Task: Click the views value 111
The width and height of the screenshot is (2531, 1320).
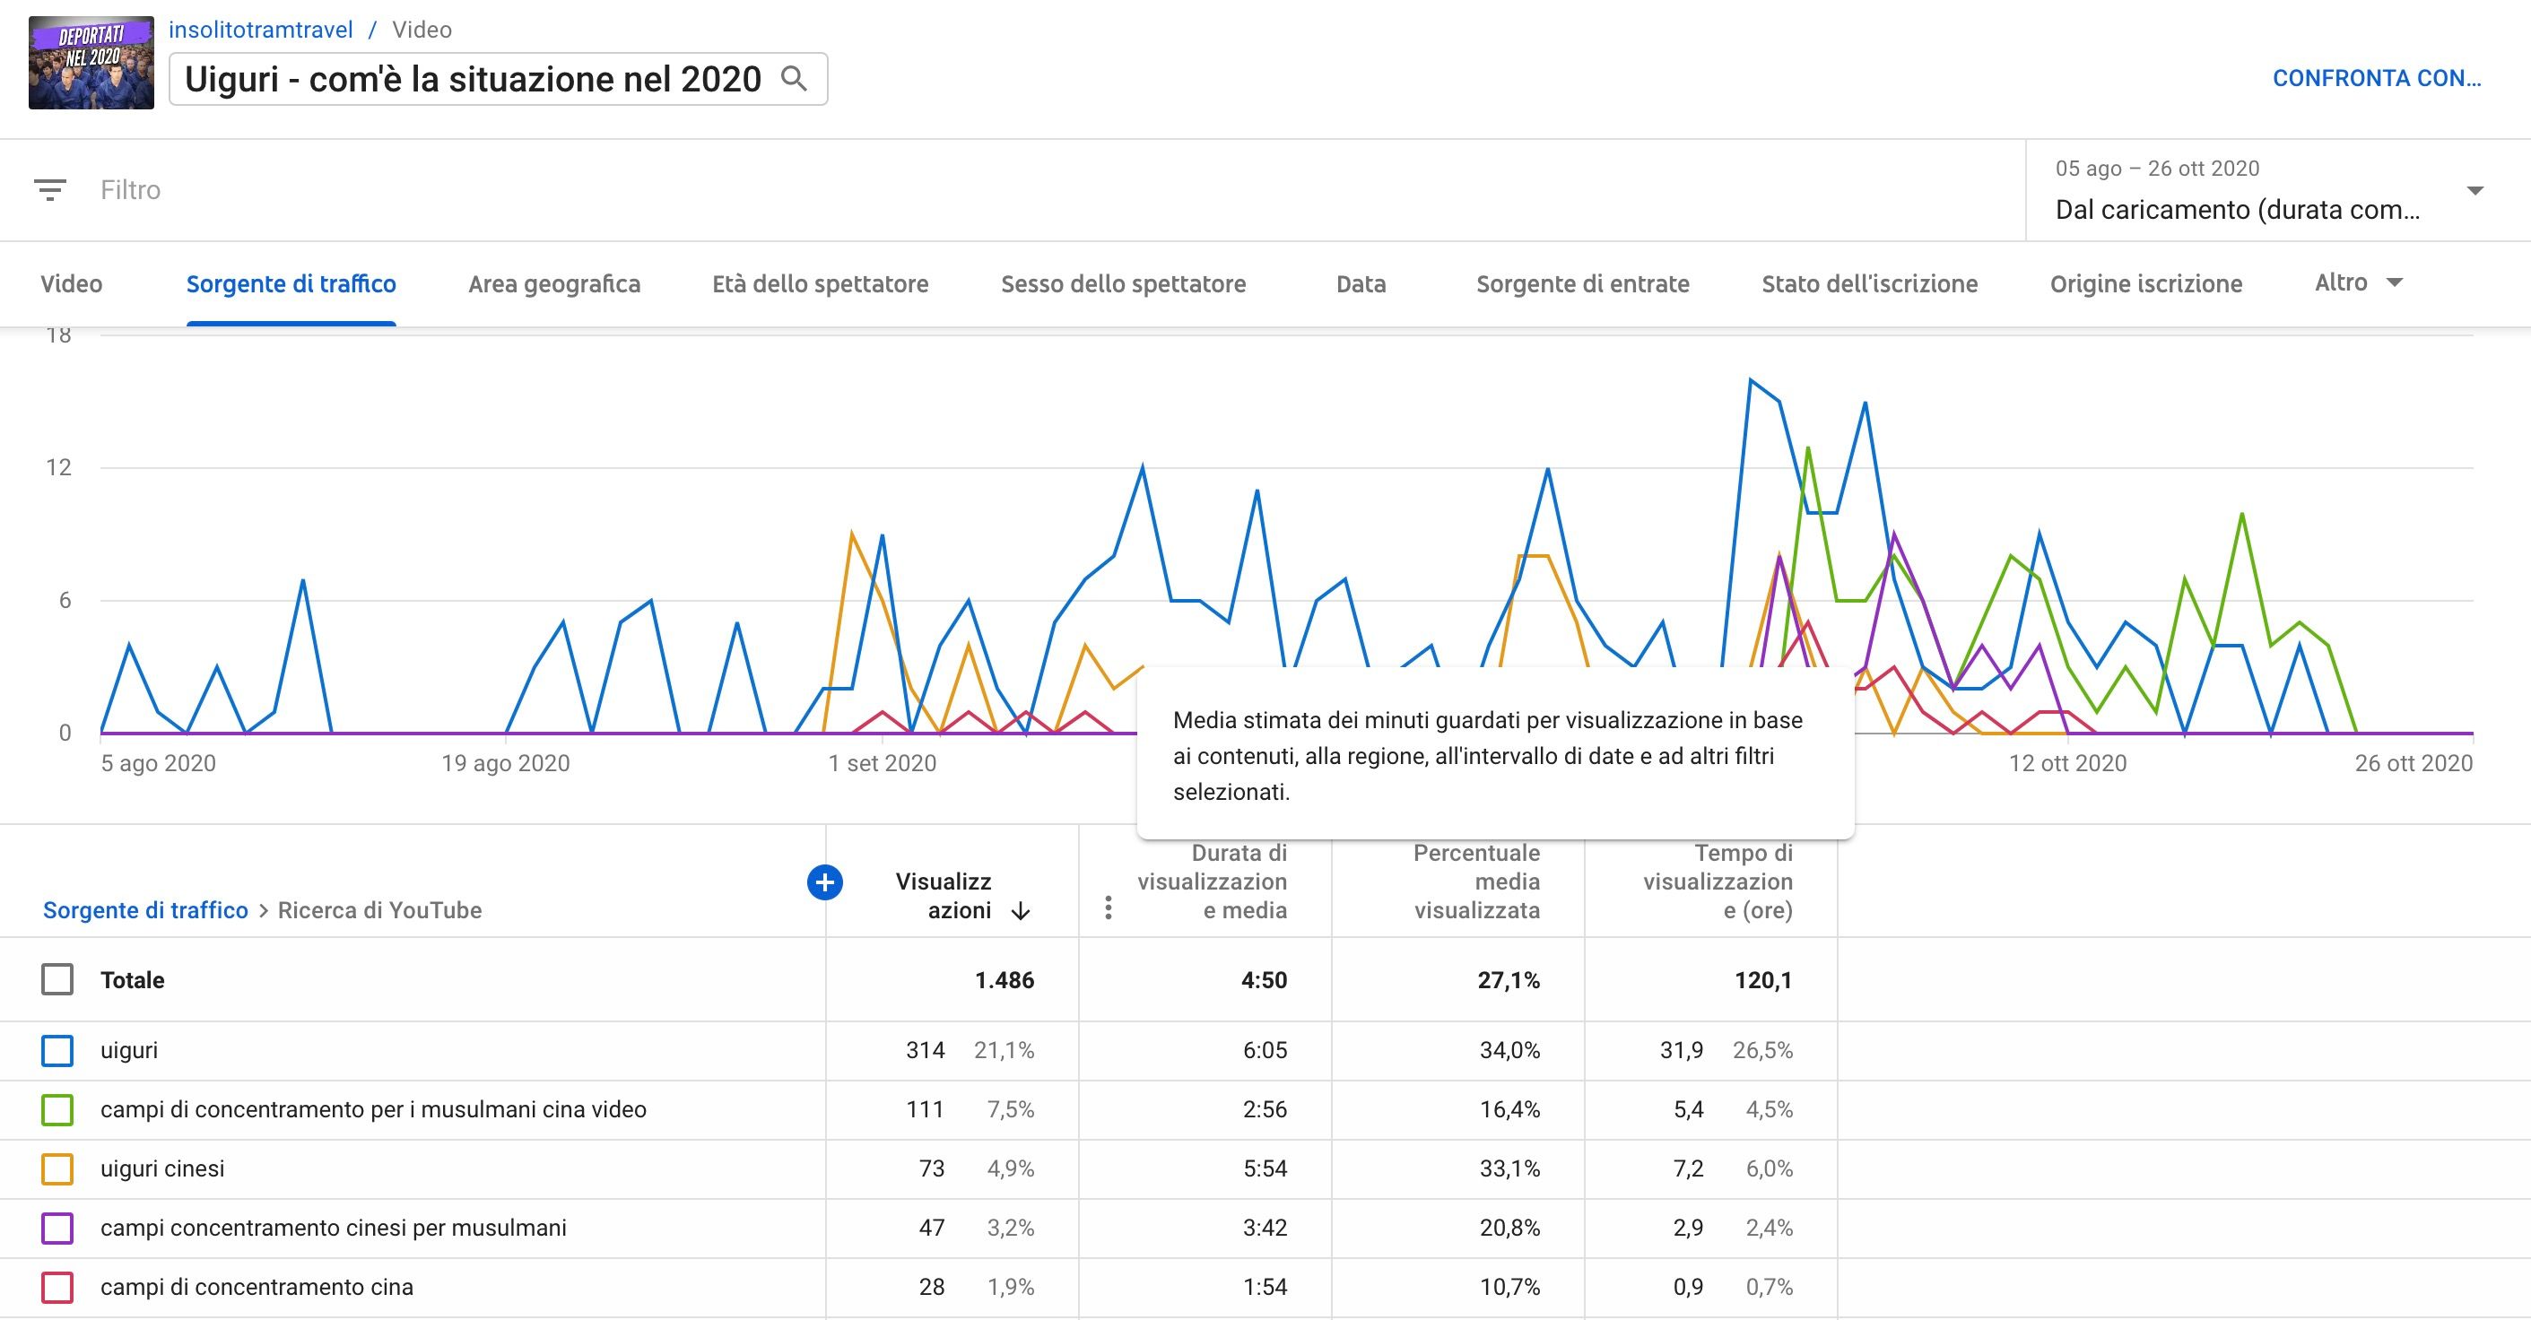Action: (x=925, y=1110)
